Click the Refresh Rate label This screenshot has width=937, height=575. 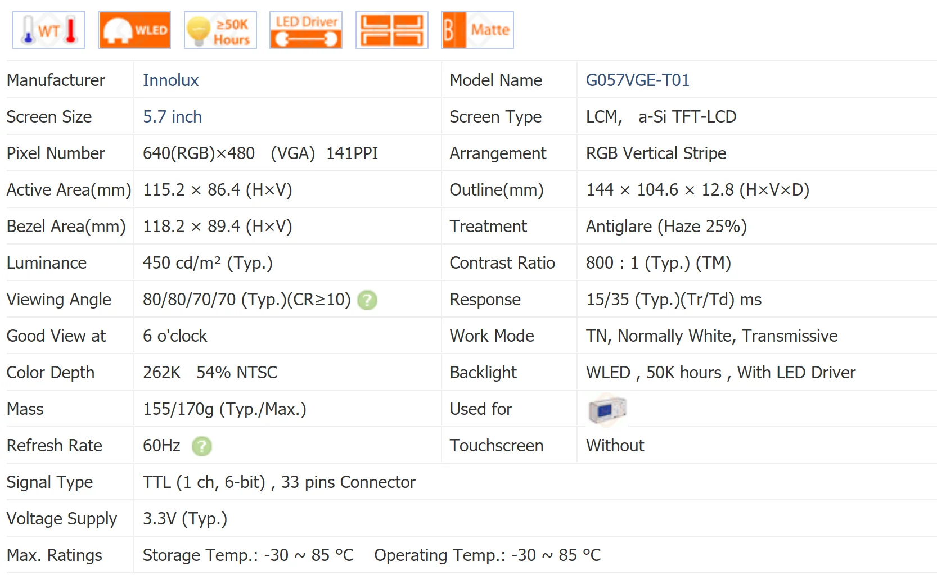pos(55,446)
